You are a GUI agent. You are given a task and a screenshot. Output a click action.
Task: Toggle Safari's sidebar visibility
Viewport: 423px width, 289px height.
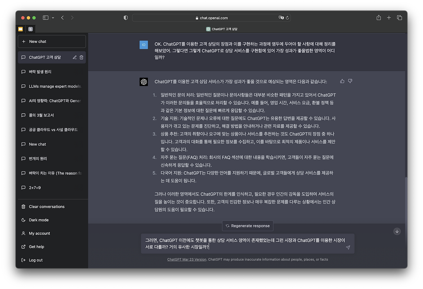(x=45, y=18)
